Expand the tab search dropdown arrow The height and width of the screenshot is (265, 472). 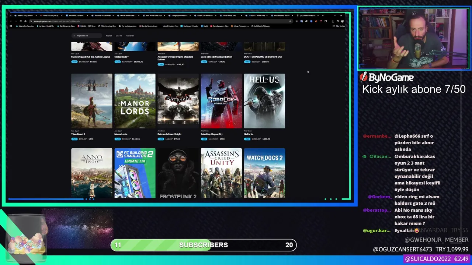point(11,15)
